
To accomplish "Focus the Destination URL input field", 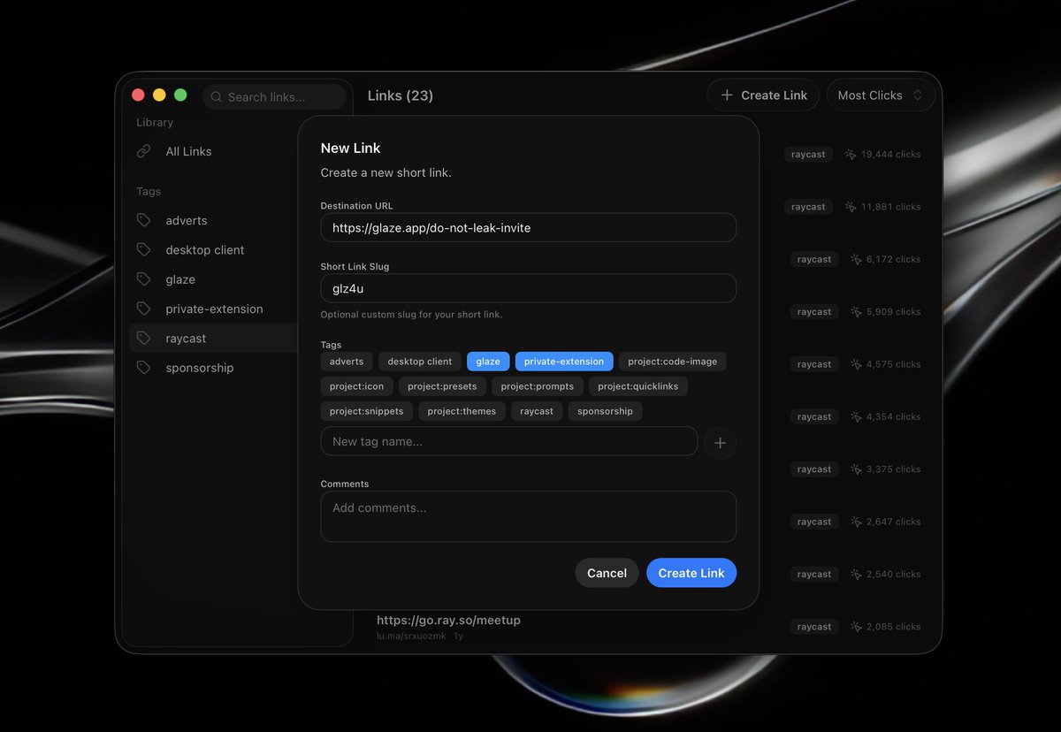I will point(529,227).
